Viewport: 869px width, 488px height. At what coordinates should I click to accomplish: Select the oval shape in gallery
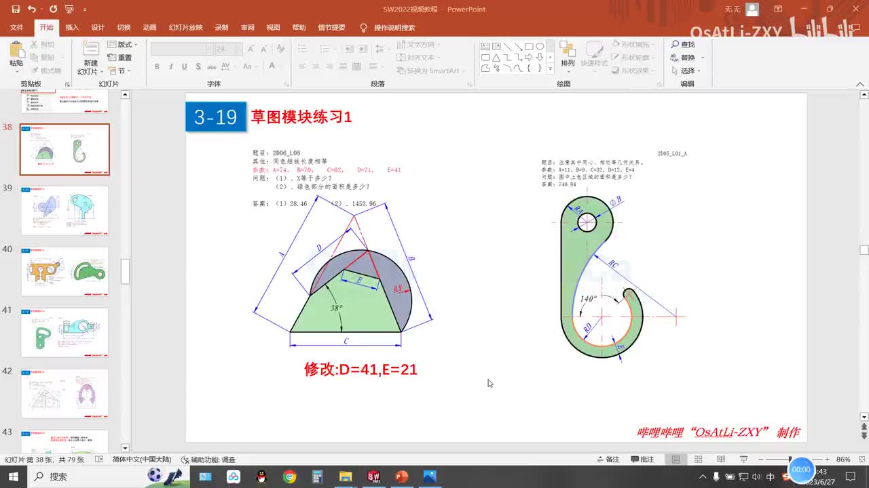click(540, 47)
